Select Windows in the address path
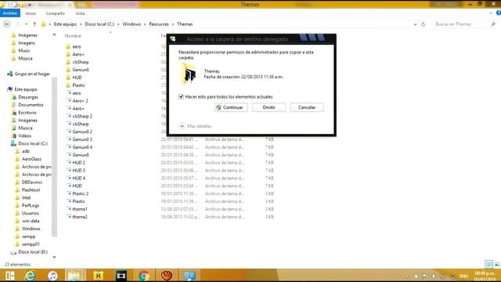Screen dimensions: 501x282 tap(132, 24)
